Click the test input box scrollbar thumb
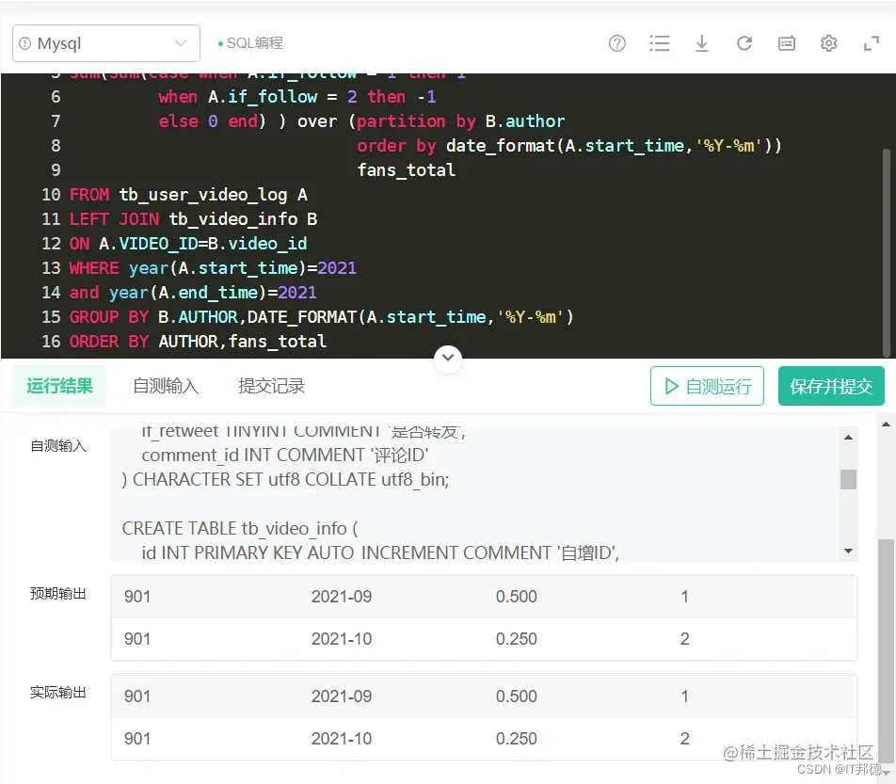The image size is (896, 784). 849,479
